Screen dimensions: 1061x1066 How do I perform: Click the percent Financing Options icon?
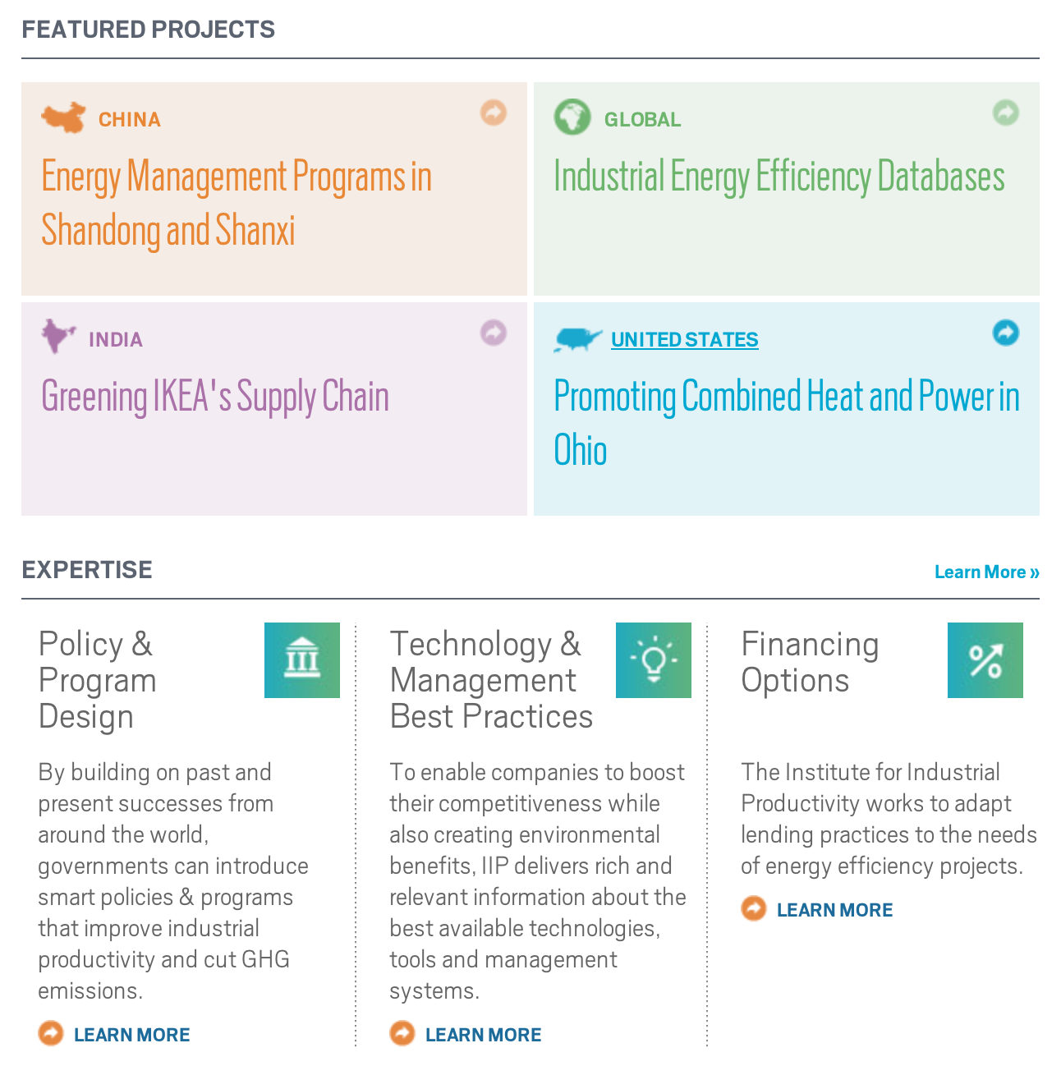pyautogui.click(x=985, y=660)
